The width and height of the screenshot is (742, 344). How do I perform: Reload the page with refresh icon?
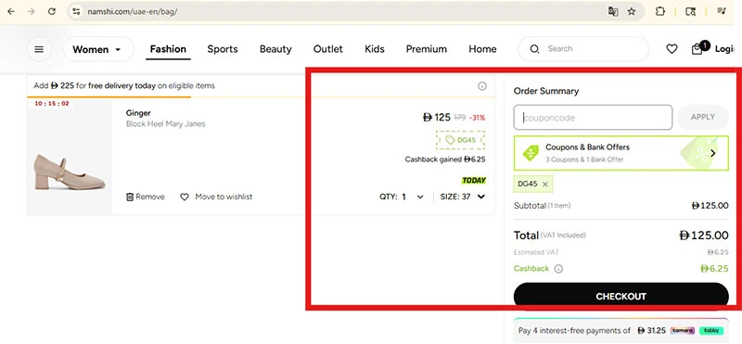pyautogui.click(x=52, y=11)
